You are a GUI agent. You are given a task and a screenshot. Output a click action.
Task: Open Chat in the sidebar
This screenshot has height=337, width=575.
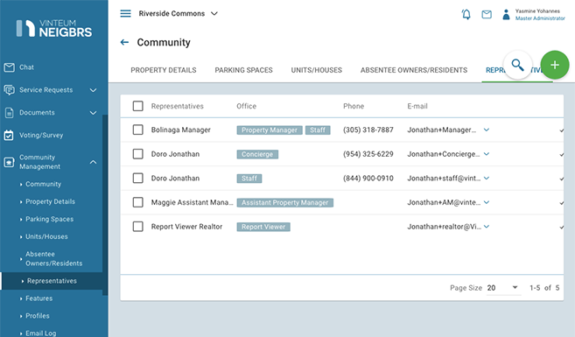coord(26,67)
